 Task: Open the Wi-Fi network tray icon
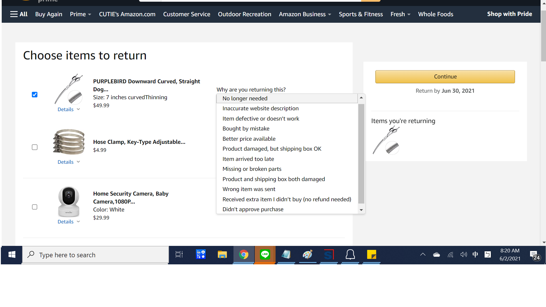click(450, 255)
